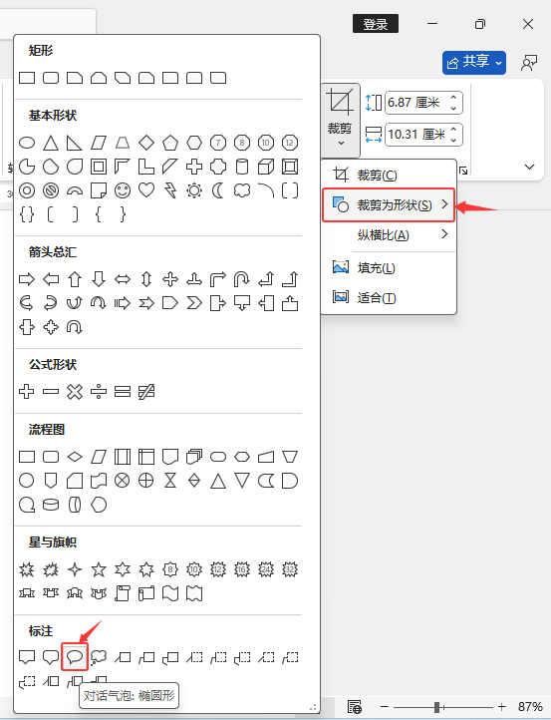
Task: Select the octagon shape labeled 8
Action: coord(242,143)
